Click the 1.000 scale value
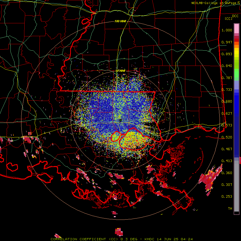Image resolution: width=241 pixels, height=241 pixels. coord(227,30)
